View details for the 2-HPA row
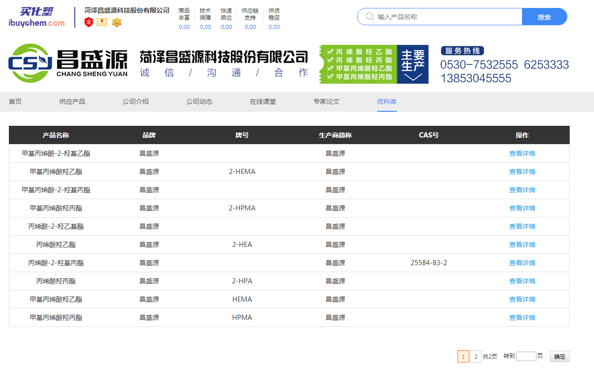The width and height of the screenshot is (594, 376). (x=522, y=281)
